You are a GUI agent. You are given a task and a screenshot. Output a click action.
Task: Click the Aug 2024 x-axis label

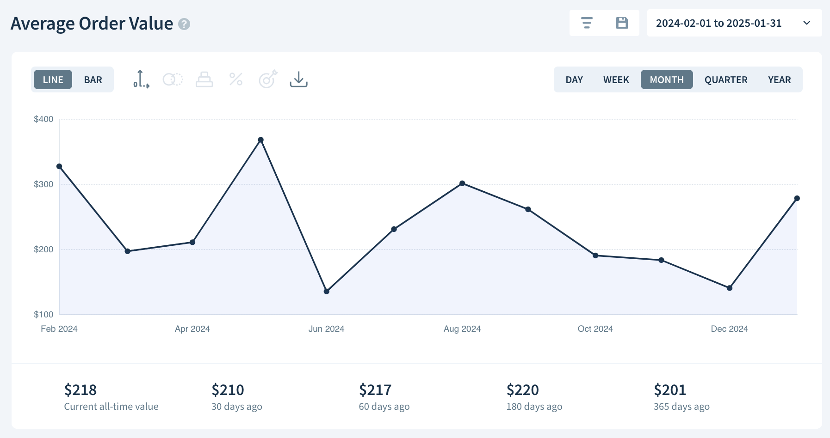462,329
